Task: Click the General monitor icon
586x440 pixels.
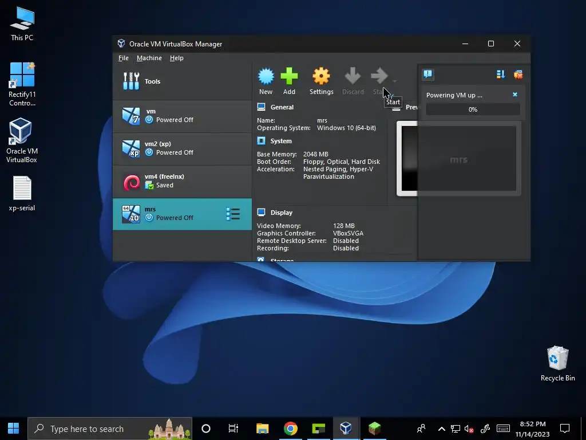Action: point(261,107)
